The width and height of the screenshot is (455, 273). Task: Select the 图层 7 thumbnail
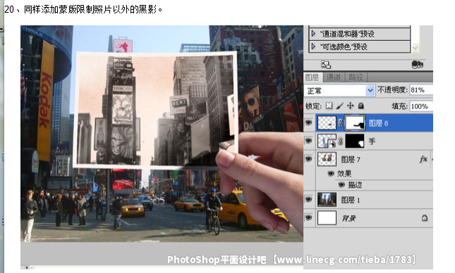tap(327, 159)
